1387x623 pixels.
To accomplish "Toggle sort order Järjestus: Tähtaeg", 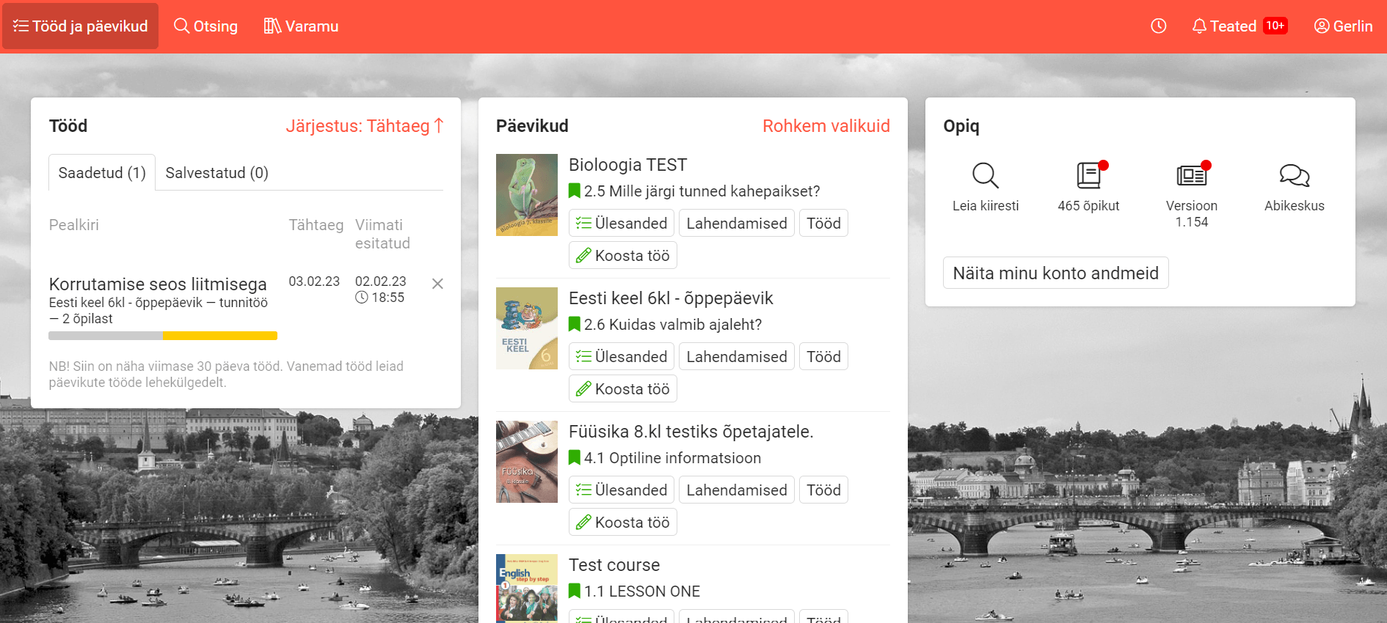I will 365,126.
